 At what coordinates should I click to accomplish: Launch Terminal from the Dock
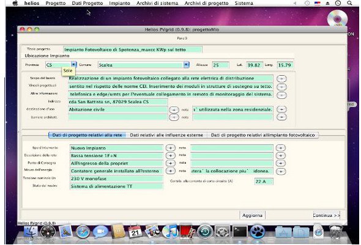point(240,232)
